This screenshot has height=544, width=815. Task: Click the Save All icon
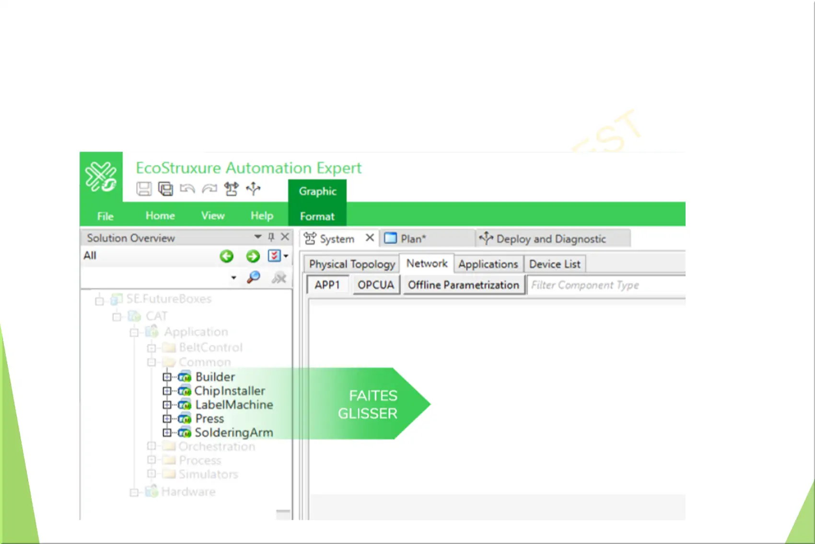pyautogui.click(x=165, y=189)
